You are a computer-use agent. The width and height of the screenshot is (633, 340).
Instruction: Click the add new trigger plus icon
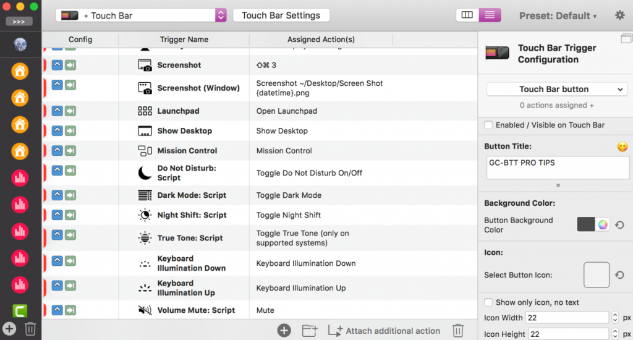point(284,330)
